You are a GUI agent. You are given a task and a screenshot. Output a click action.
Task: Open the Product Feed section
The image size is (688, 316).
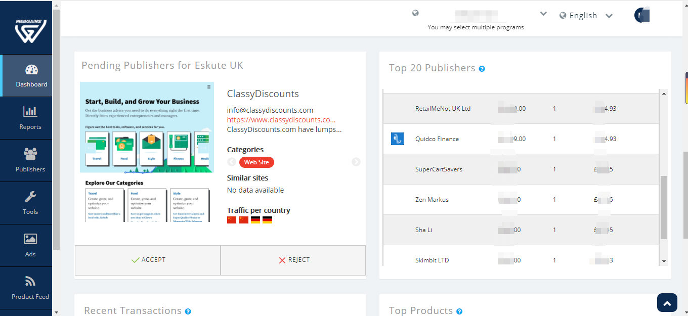(26, 288)
